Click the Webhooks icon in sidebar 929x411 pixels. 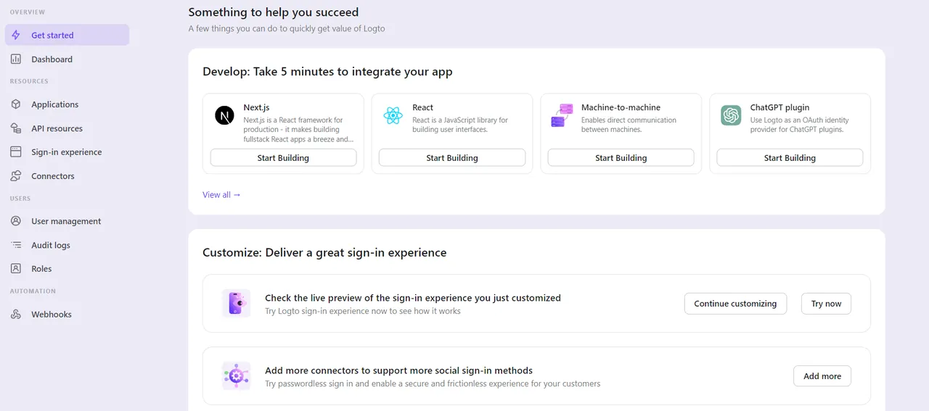coord(16,315)
